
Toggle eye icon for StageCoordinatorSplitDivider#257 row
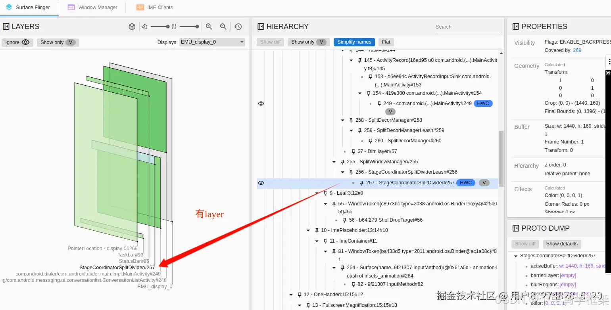pyautogui.click(x=261, y=183)
